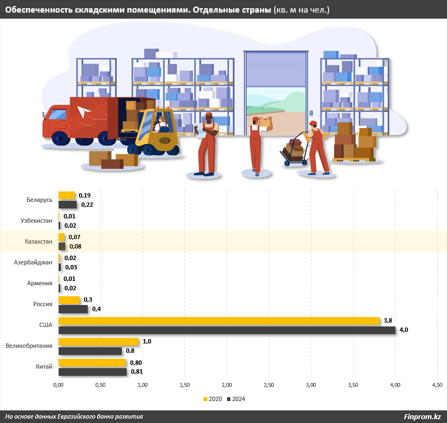Viewport: 447px width, 423px height.
Task: Click the США 2024 bar with value 4,0
Action: pos(227,330)
